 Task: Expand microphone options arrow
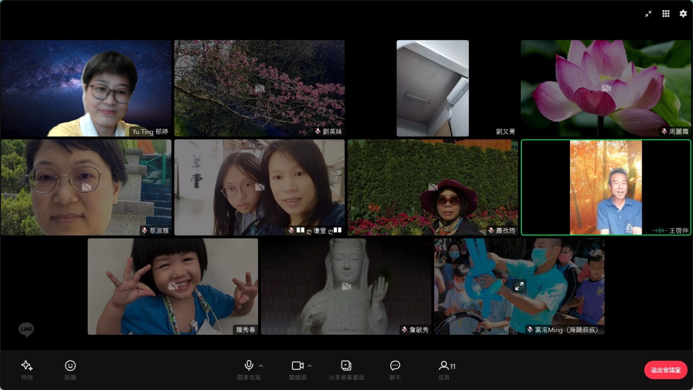point(261,366)
